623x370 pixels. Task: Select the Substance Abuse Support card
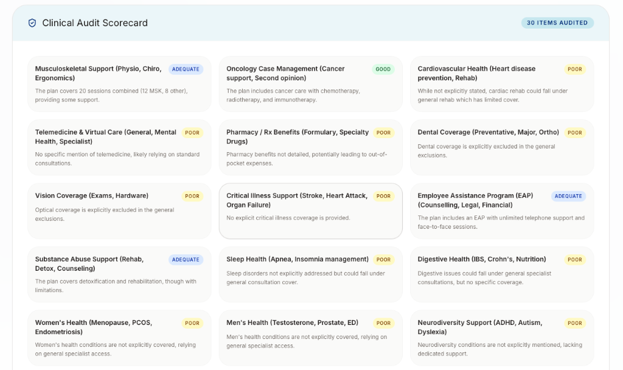point(119,274)
